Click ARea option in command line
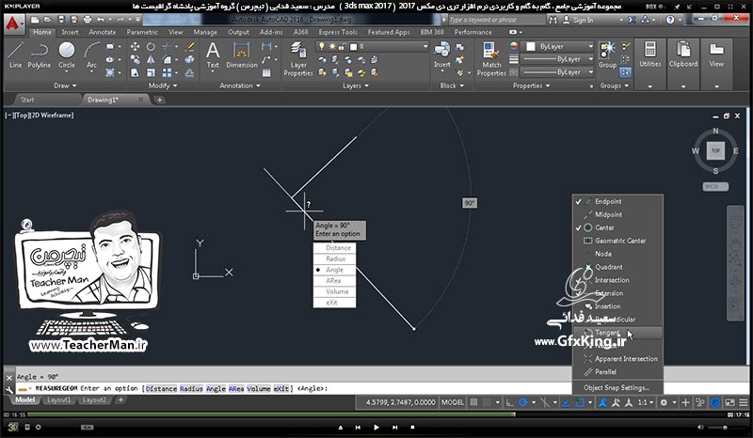 (x=236, y=388)
